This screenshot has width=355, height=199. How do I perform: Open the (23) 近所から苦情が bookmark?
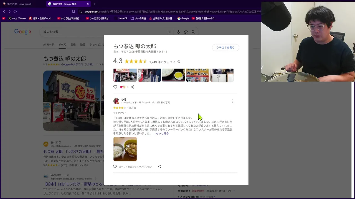pos(98,19)
